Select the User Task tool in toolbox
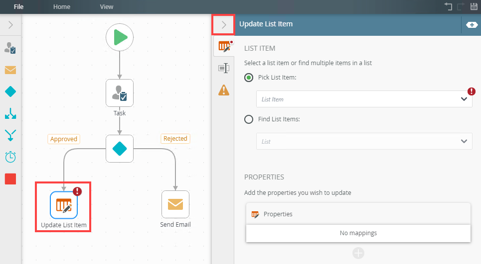Image resolution: width=481 pixels, height=264 pixels. [10, 48]
